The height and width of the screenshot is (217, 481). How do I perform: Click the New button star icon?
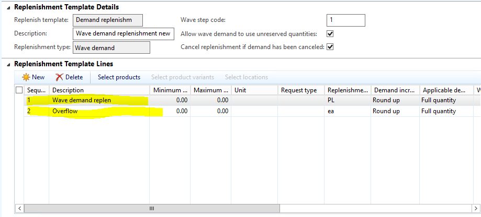25,77
